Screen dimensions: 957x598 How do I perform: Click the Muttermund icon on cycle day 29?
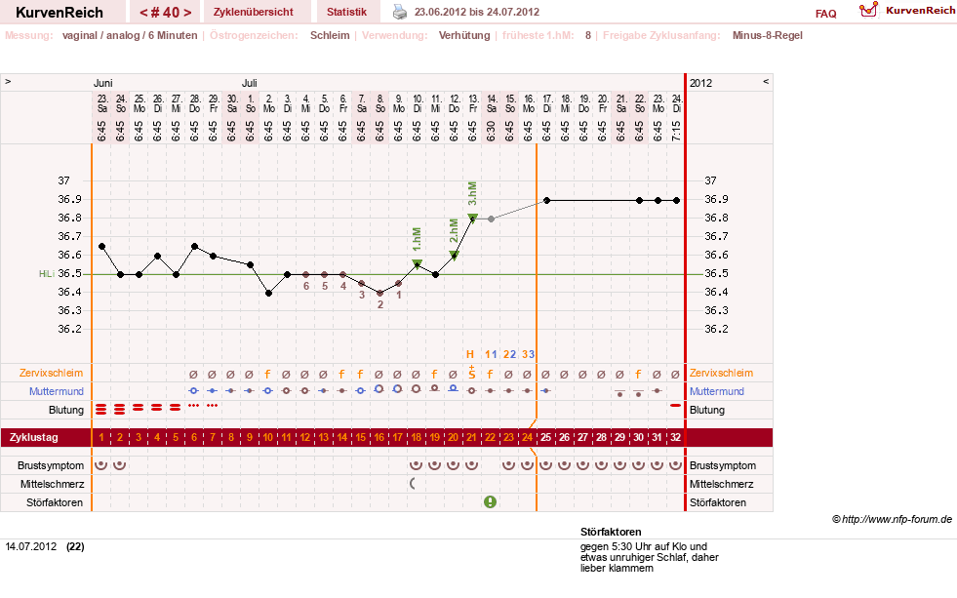[620, 393]
